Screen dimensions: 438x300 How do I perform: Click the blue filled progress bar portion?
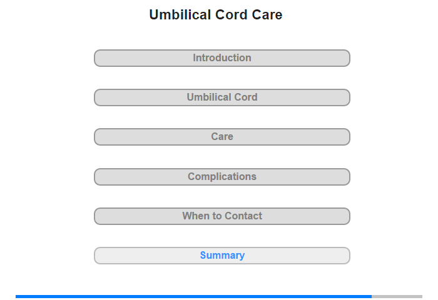193,296
